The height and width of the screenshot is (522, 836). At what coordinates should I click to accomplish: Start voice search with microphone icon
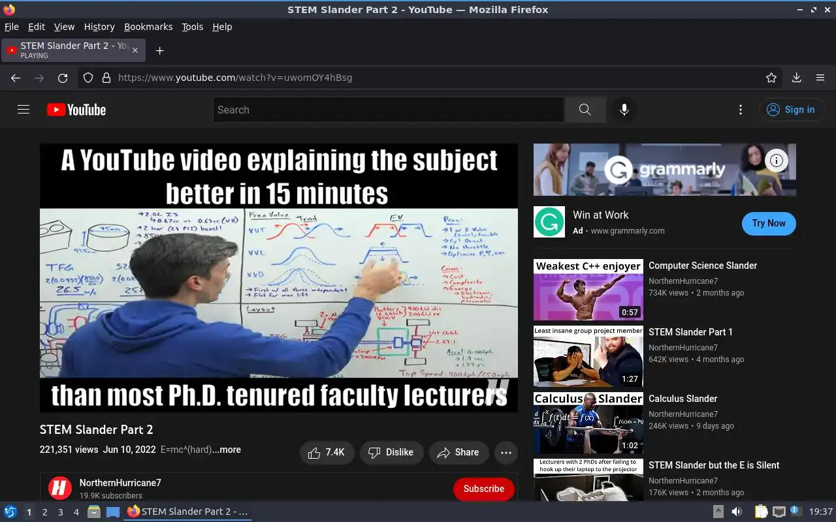tap(624, 110)
